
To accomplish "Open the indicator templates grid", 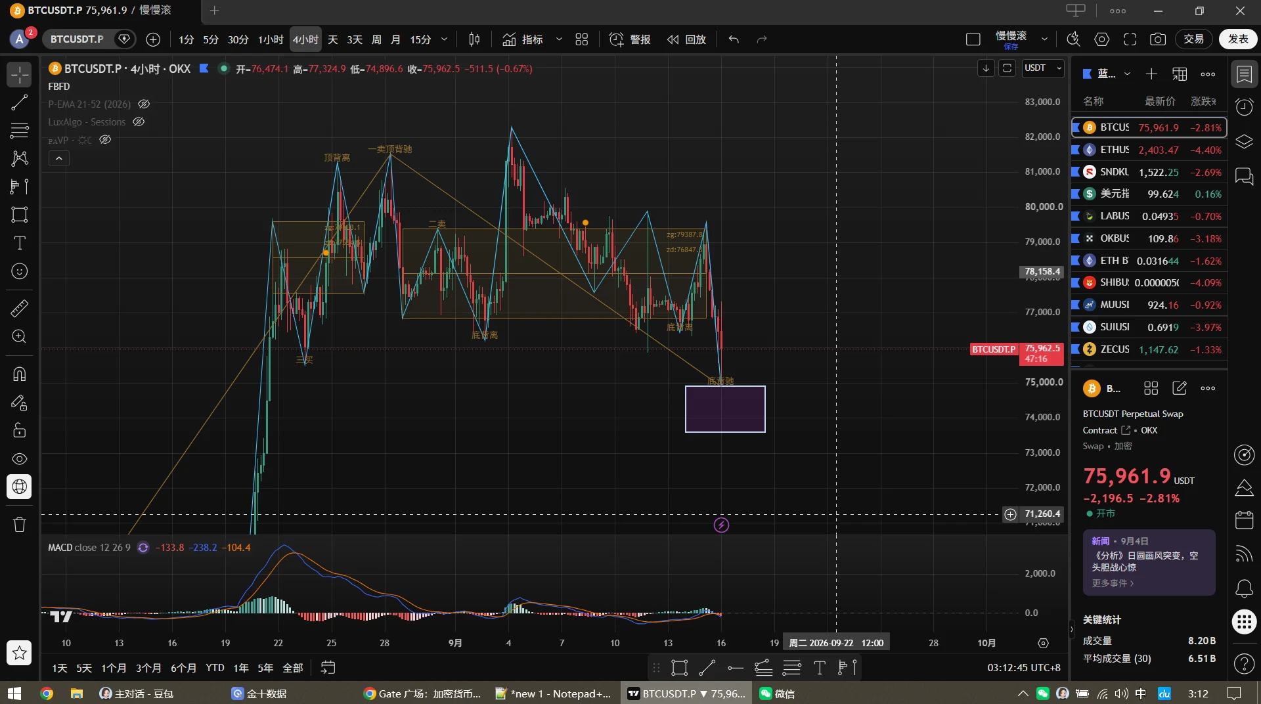I will click(581, 39).
